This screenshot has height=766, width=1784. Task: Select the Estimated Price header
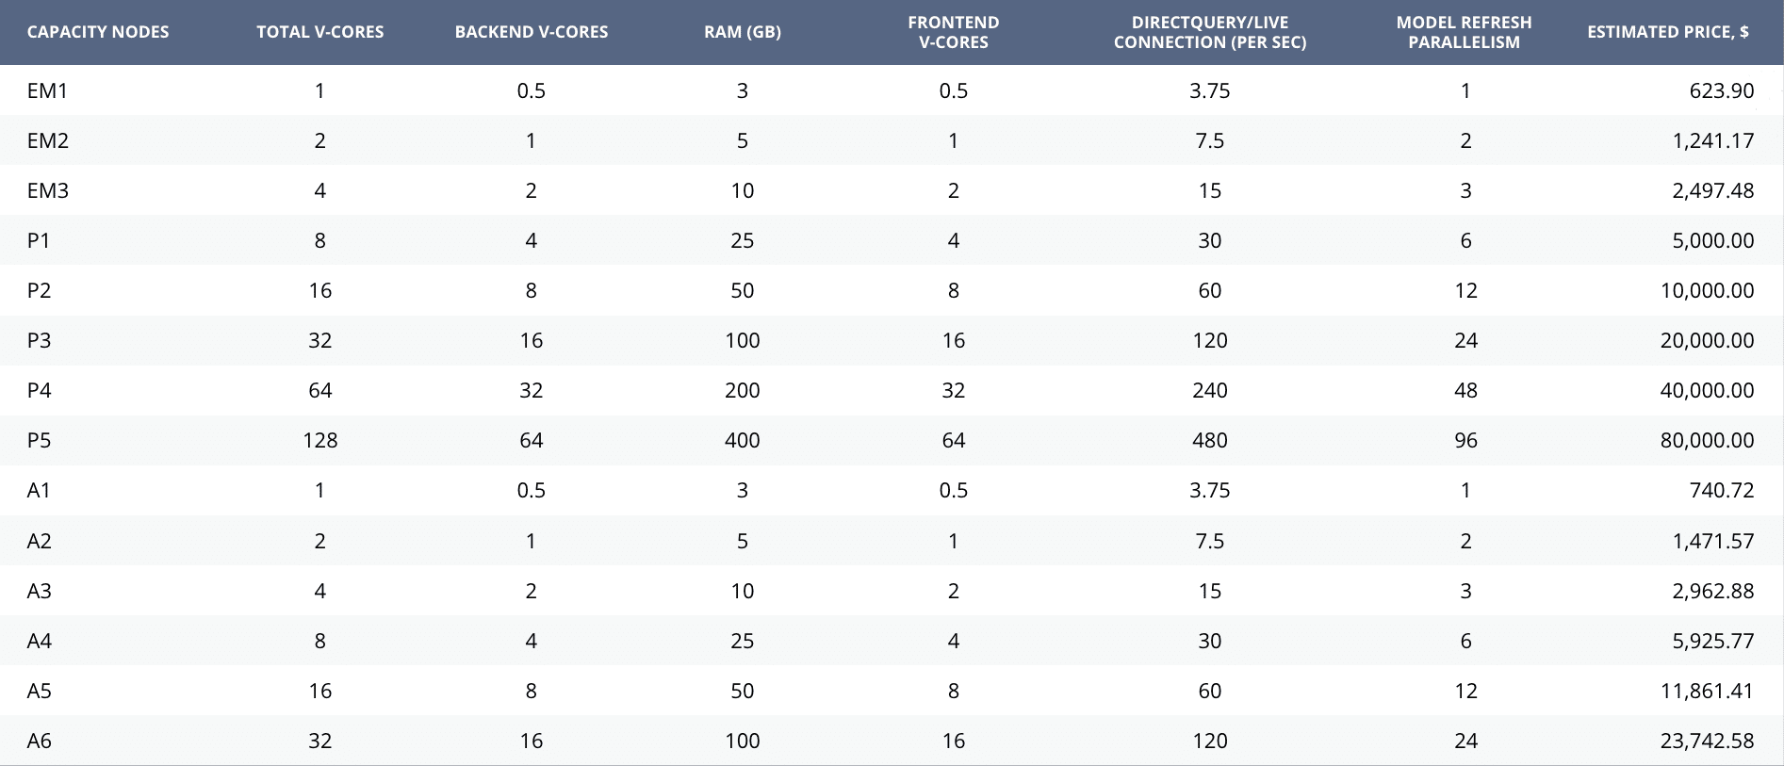point(1668,32)
